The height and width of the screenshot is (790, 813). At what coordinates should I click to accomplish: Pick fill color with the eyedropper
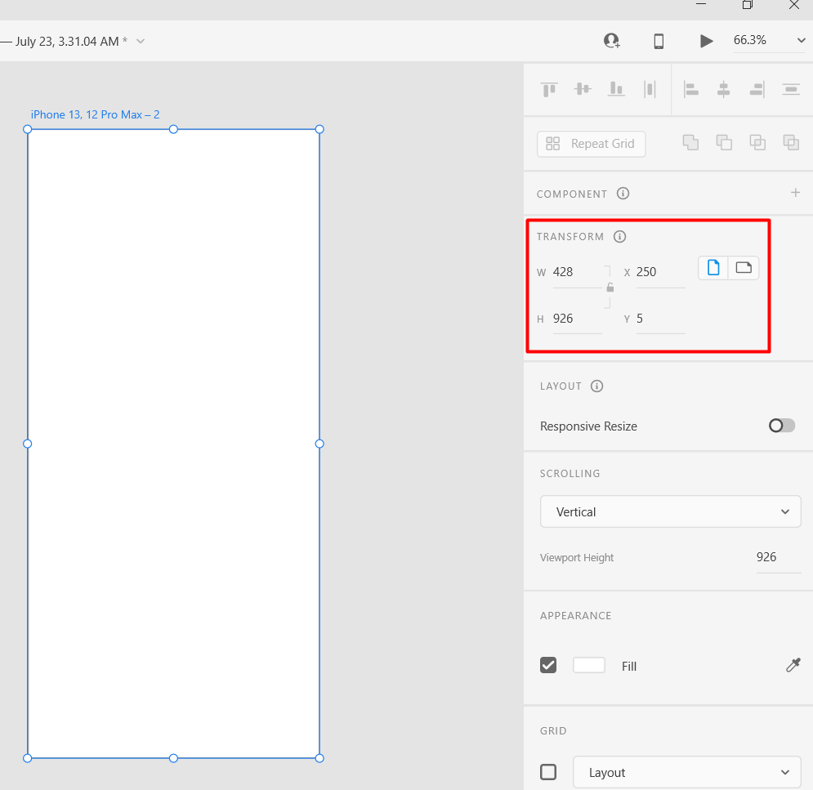(x=793, y=665)
